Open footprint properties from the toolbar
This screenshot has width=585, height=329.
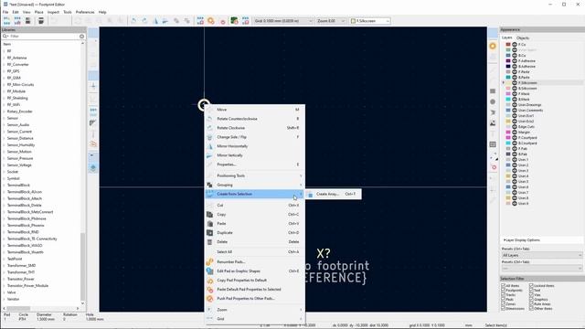[200, 21]
